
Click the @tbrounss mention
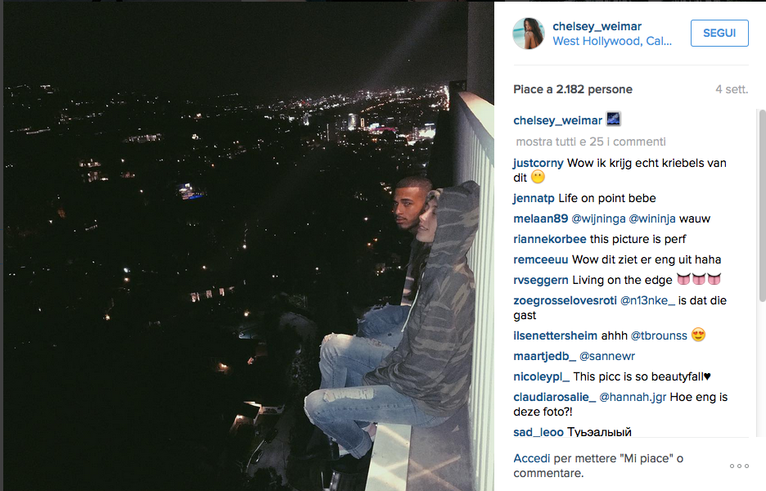pyautogui.click(x=659, y=336)
